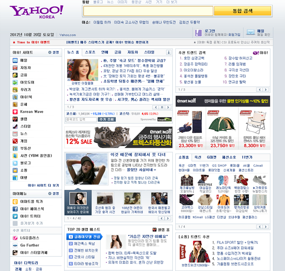Viewport: 285px width, 271px height.
Task: Show next page of trend searches
Action: 266,89
